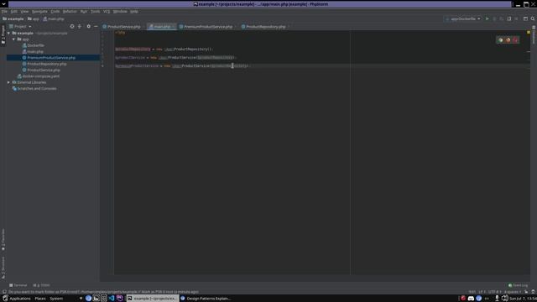Screen dimensions: 537x302
Task: Click the Design Patterns Explained taskbar window
Action: pos(206,299)
